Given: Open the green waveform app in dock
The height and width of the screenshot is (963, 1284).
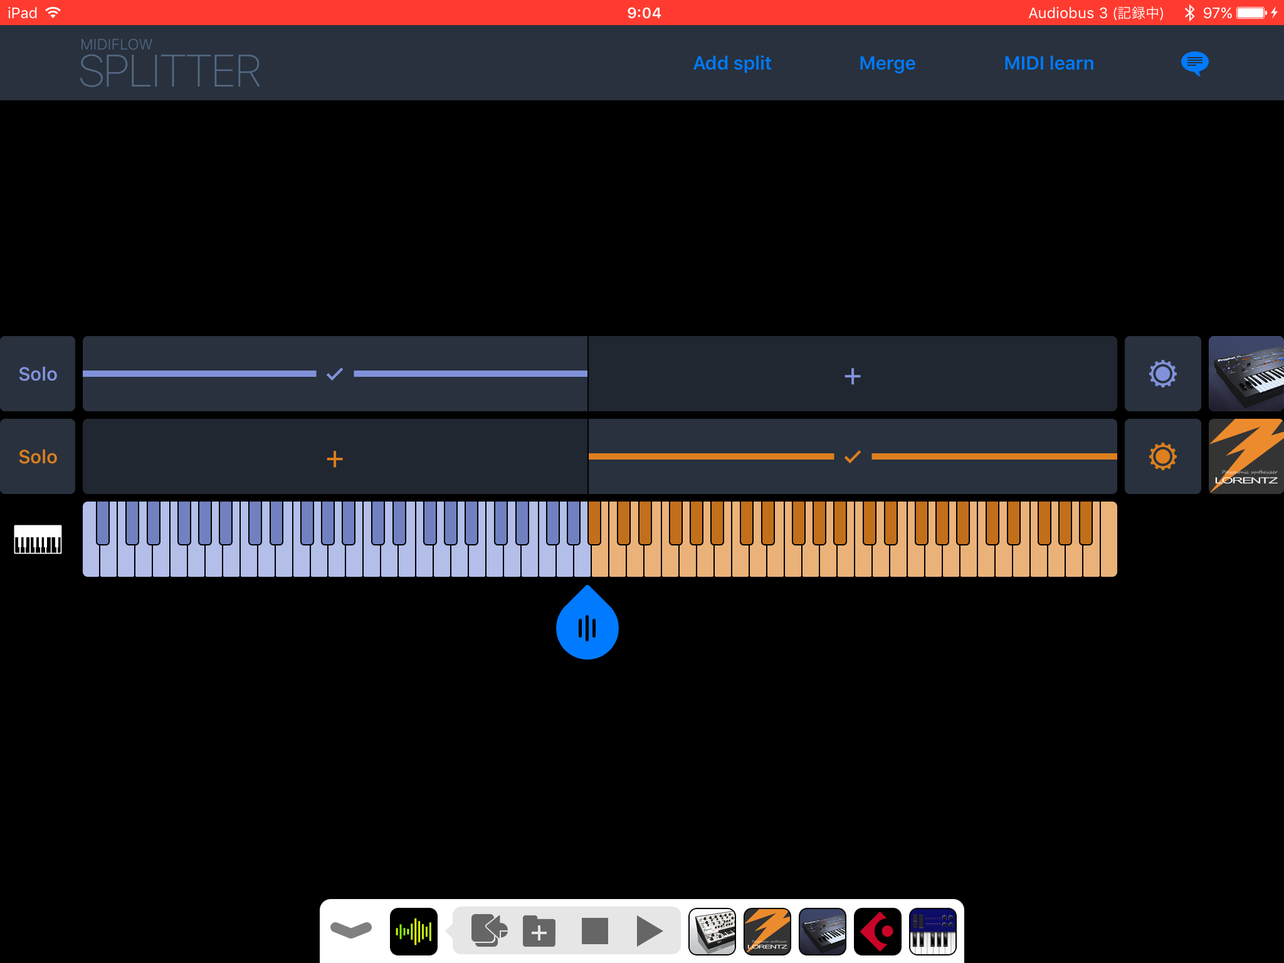Looking at the screenshot, I should click(414, 931).
